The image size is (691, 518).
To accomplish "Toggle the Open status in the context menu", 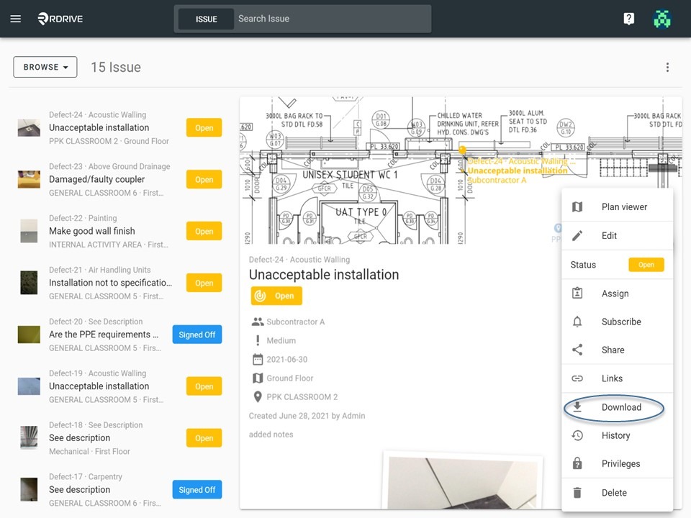I will click(646, 265).
